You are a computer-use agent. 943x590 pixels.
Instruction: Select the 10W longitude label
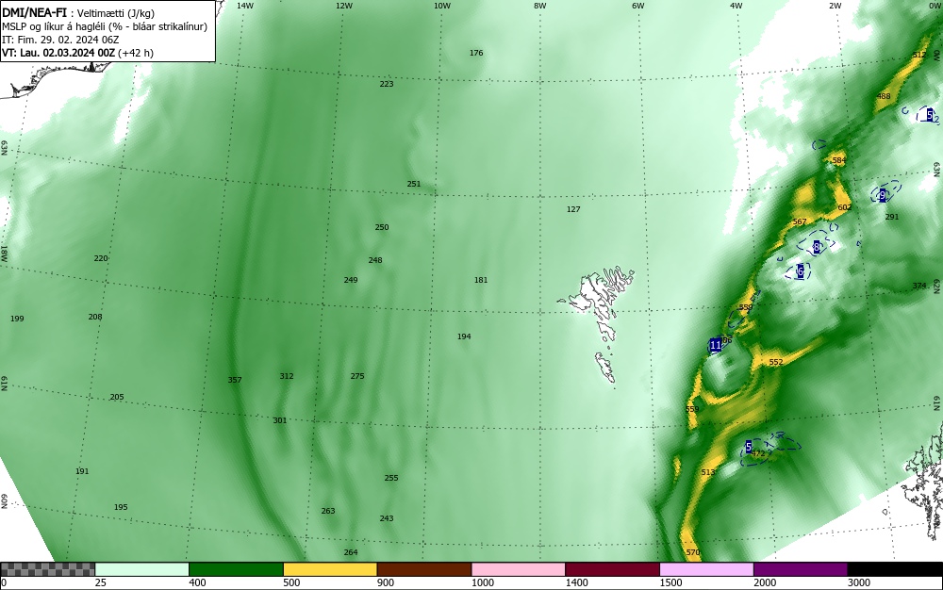click(442, 6)
